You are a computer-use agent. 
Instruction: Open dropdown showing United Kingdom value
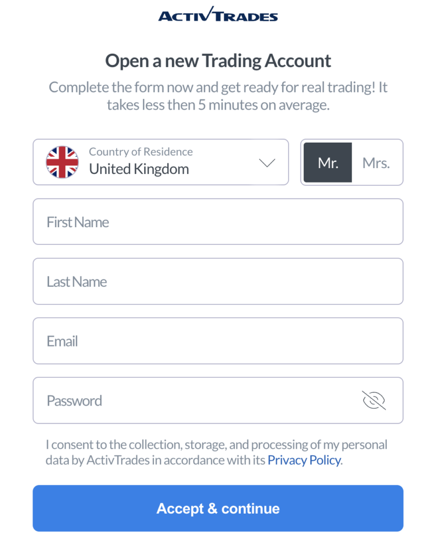point(139,169)
